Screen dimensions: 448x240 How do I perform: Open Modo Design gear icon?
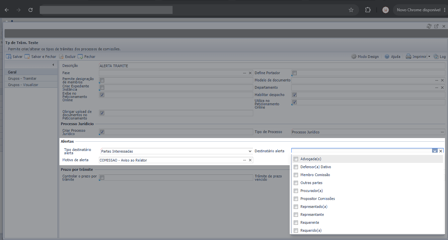click(354, 57)
